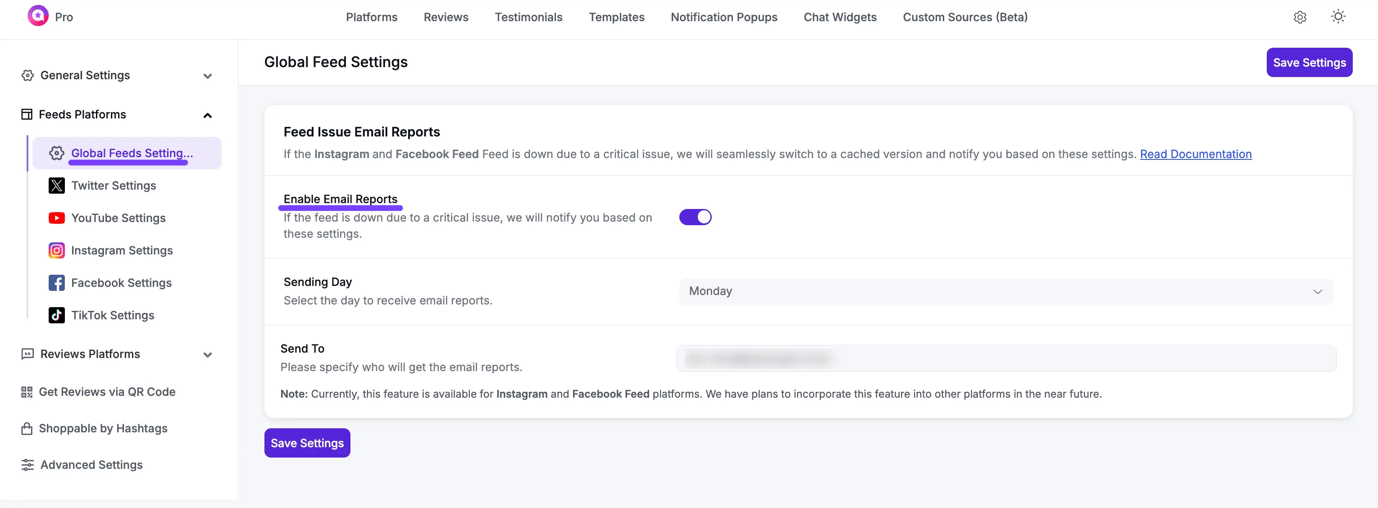Expand the General Settings section
Image resolution: width=1378 pixels, height=508 pixels.
point(208,76)
